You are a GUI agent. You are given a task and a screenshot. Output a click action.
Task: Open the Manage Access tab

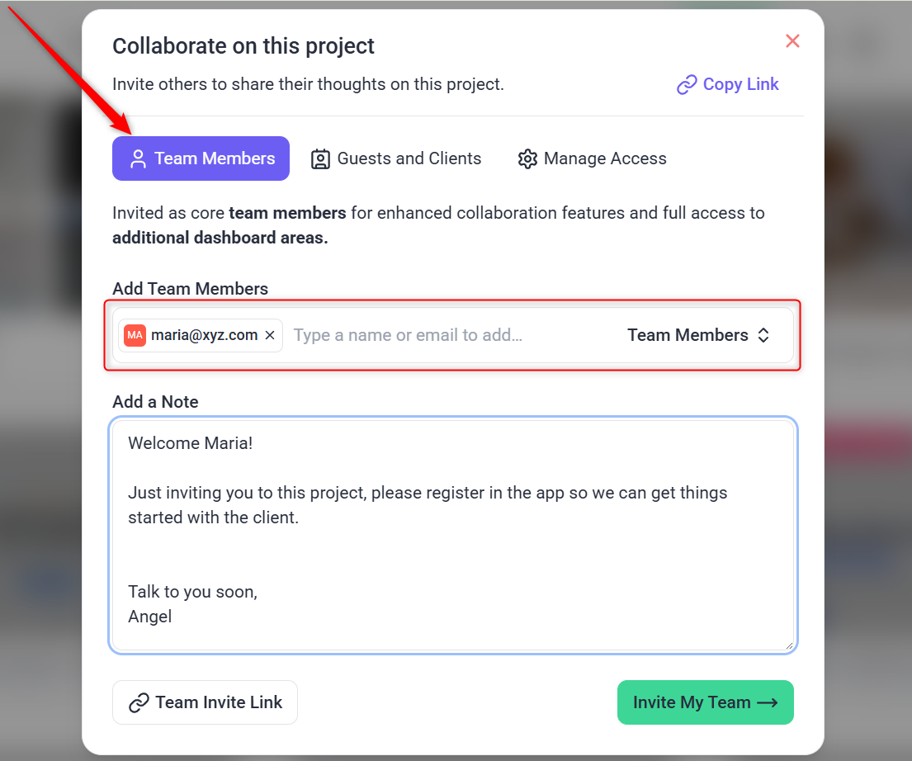(592, 158)
